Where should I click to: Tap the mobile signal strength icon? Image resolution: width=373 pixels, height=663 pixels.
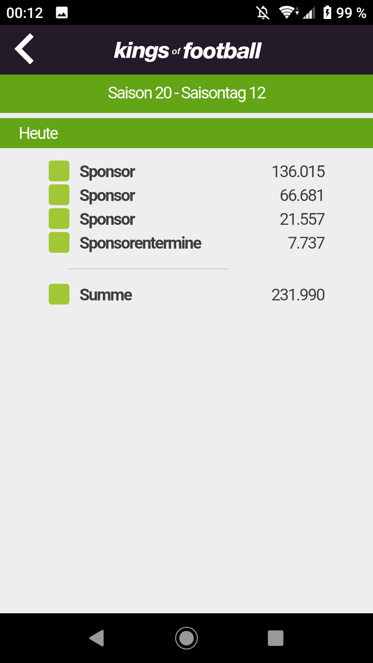(x=309, y=13)
